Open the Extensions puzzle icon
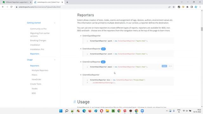Image resolution: width=203 pixels, height=114 pixels. (187, 7)
